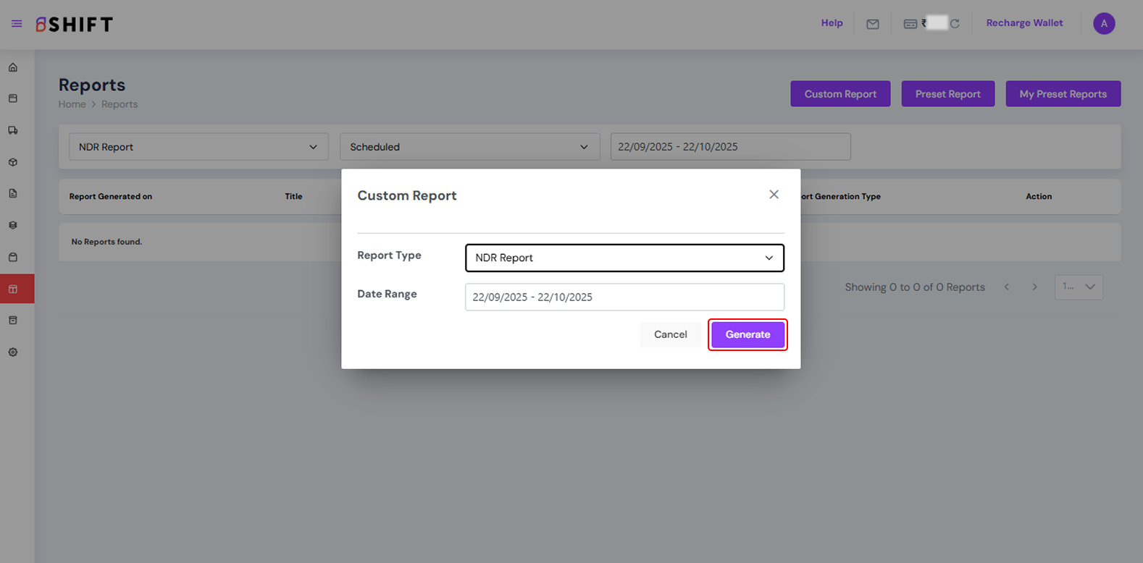1143x563 pixels.
Task: Open the delivery truck icon in the sidebar
Action: [13, 130]
